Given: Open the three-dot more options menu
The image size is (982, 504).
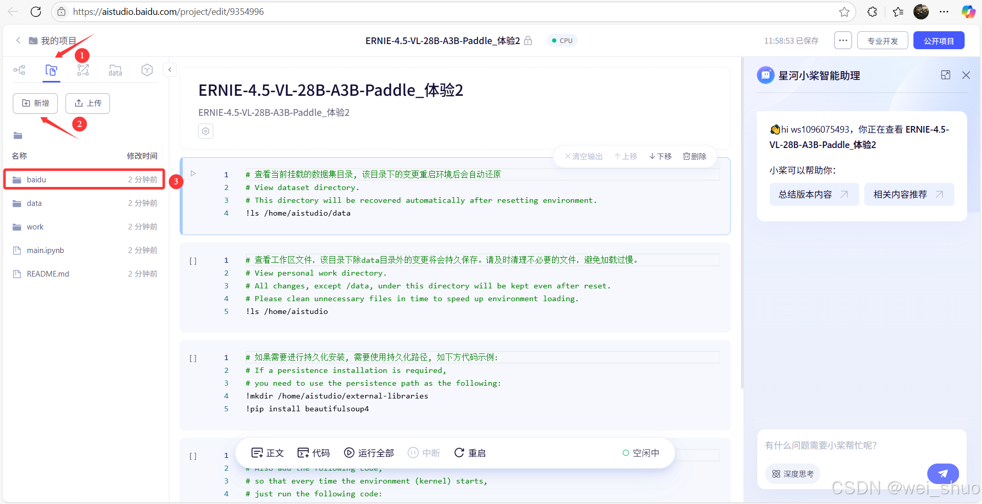Looking at the screenshot, I should click(x=843, y=40).
